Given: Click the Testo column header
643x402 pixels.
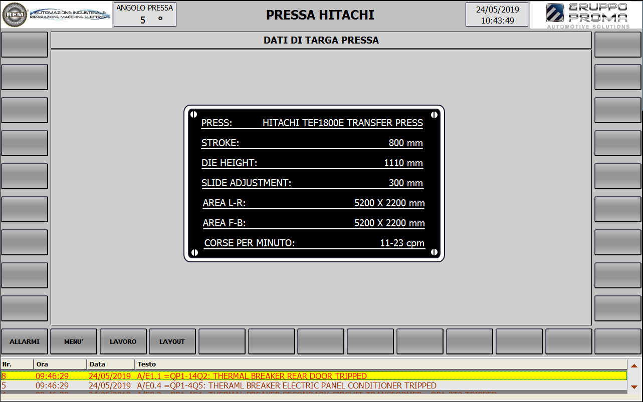Looking at the screenshot, I should coord(381,364).
